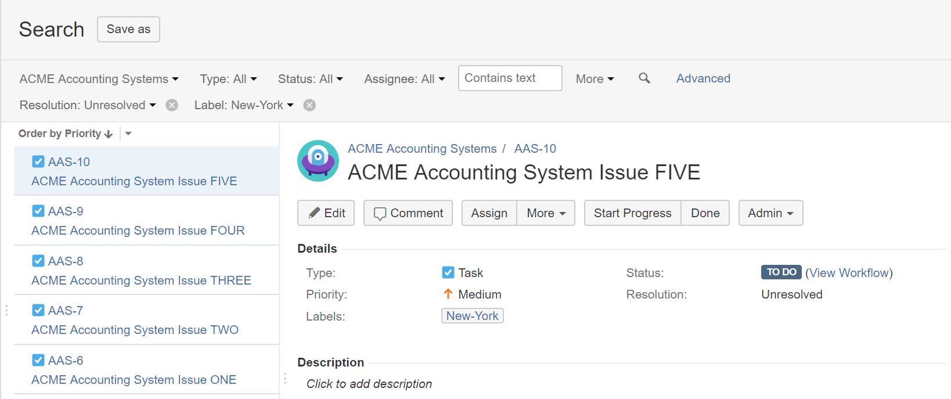Click the Comment button with speech bubble
Image resolution: width=951 pixels, height=399 pixels.
pyautogui.click(x=408, y=213)
